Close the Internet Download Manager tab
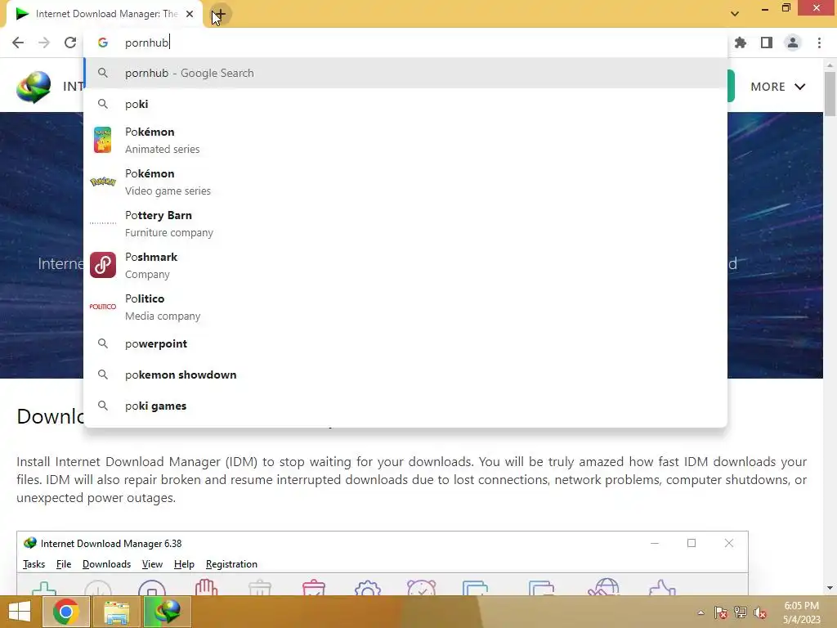The height and width of the screenshot is (628, 837). click(x=190, y=14)
